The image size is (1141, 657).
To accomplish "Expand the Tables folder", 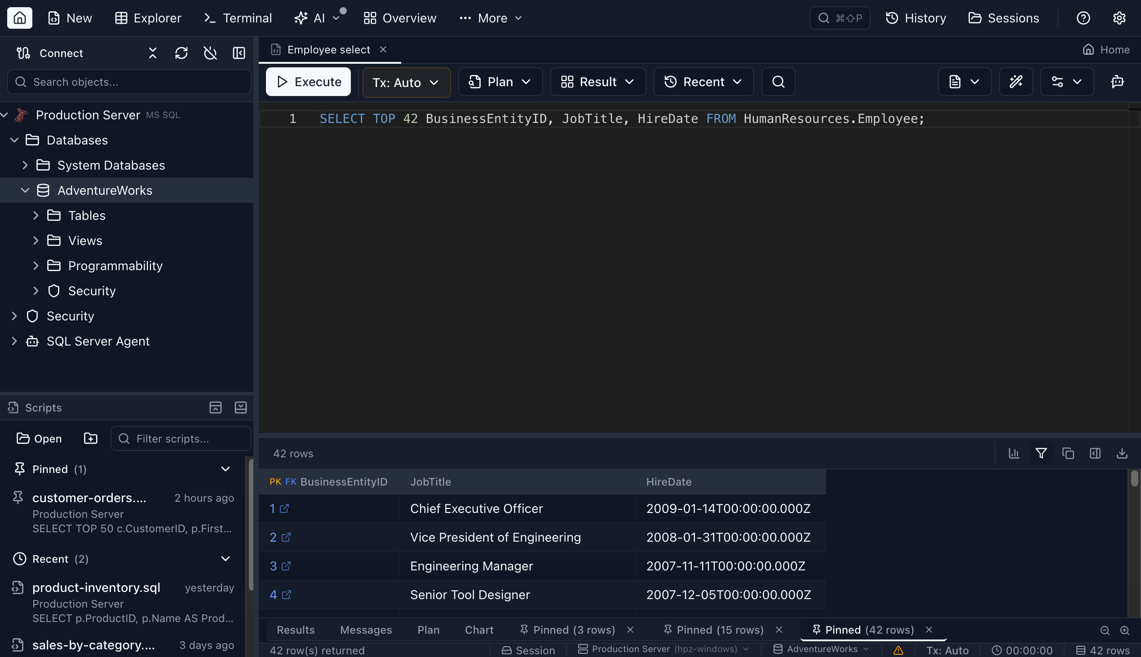I will [x=36, y=216].
